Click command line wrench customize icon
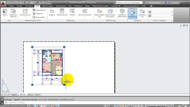 2,103
